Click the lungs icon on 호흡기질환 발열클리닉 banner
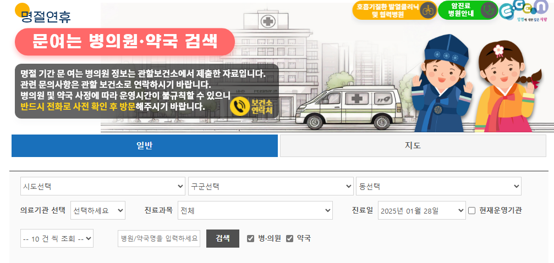Image resolution: width=554 pixels, height=263 pixels. click(428, 10)
